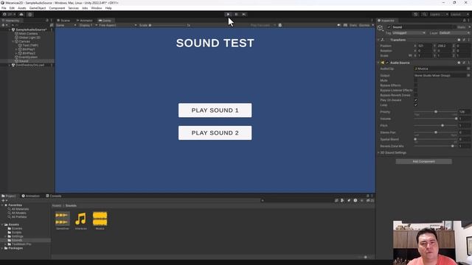
Task: Click the Step frame button
Action: click(x=244, y=14)
